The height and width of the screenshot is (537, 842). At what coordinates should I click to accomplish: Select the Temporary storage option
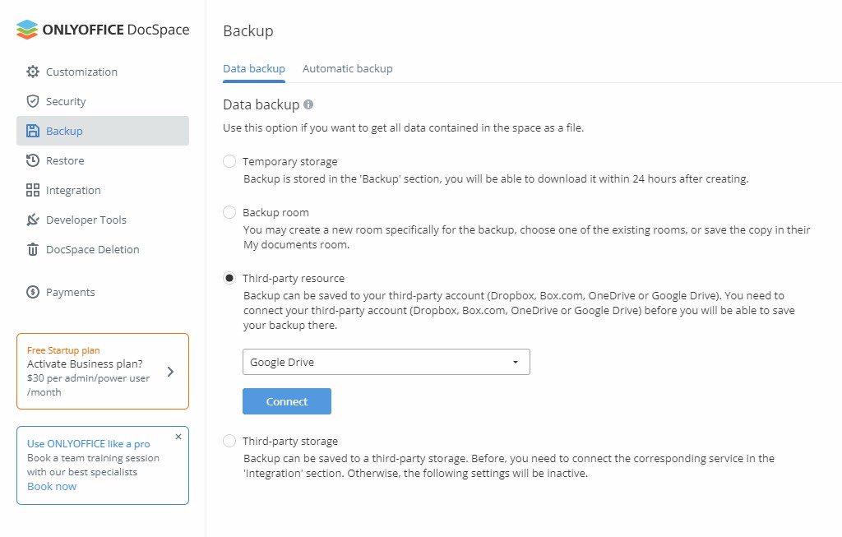click(229, 161)
